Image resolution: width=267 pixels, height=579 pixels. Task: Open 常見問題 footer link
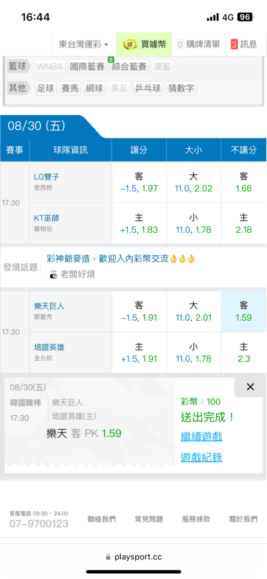tap(149, 519)
